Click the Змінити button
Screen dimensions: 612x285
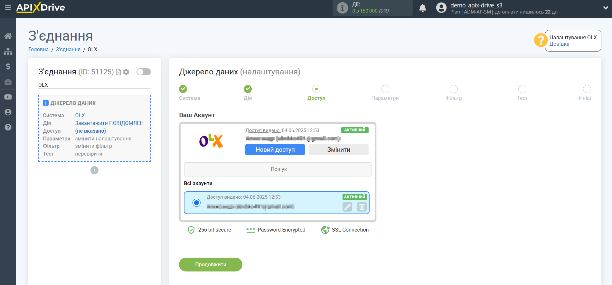[339, 149]
